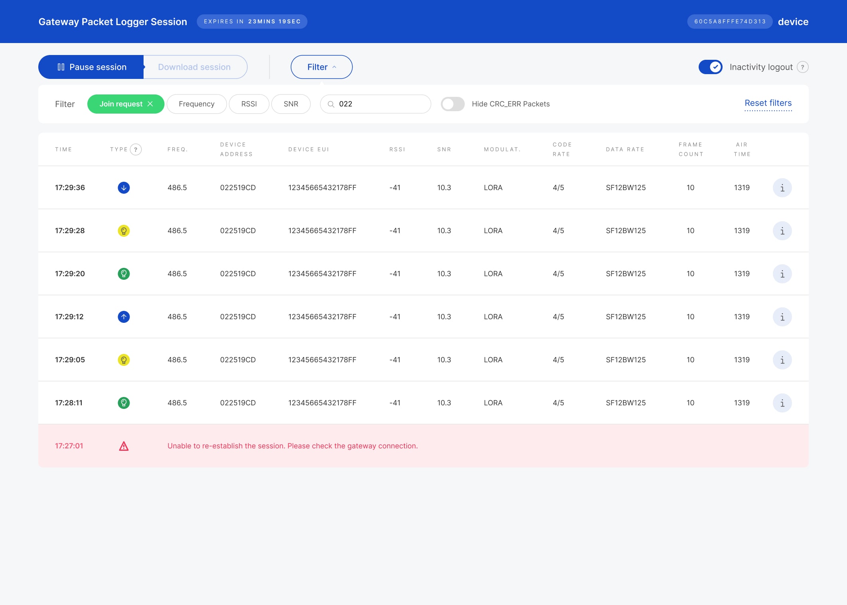Click the Reset filters link
Image resolution: width=847 pixels, height=605 pixels.
768,103
